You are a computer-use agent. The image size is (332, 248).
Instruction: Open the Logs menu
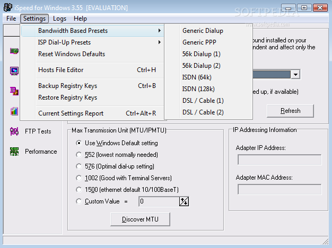coord(59,19)
